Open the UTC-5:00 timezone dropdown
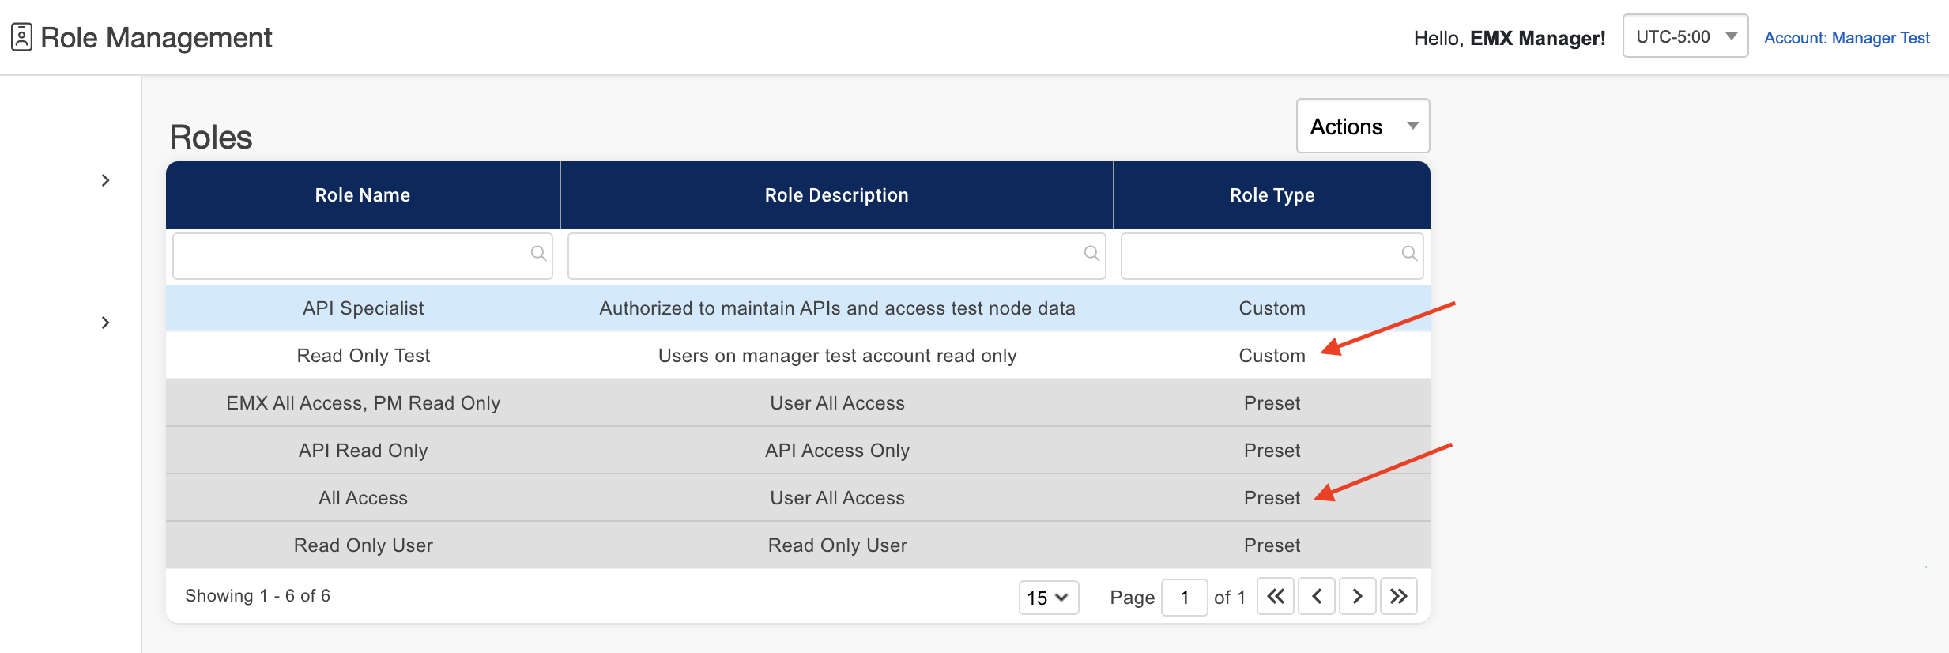This screenshot has width=1949, height=653. click(x=1685, y=36)
